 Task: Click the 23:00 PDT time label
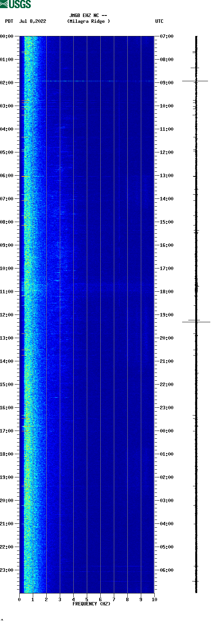(x=7, y=570)
